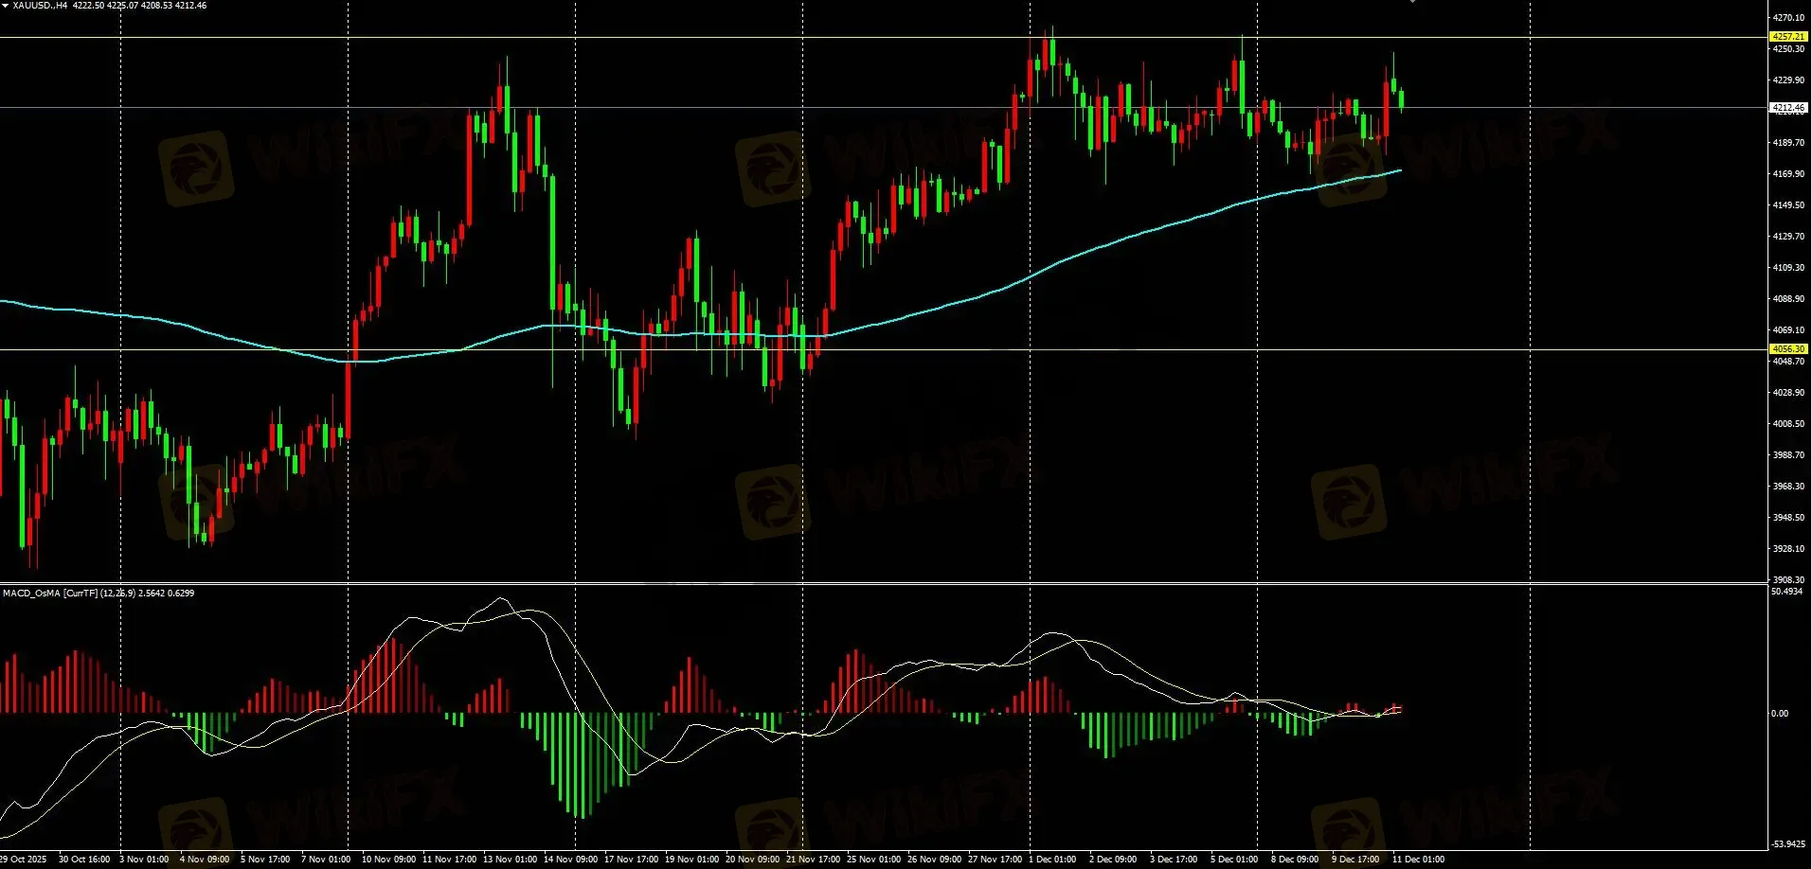The width and height of the screenshot is (1812, 869).
Task: Click the '11 Dec 01:00' time axis label
Action: tap(1418, 860)
